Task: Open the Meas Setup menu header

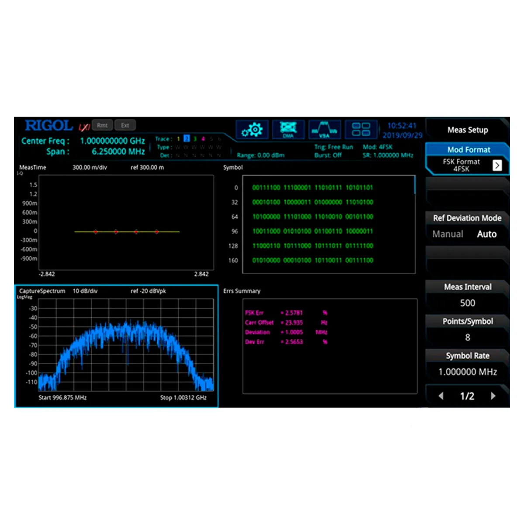Action: click(x=467, y=130)
